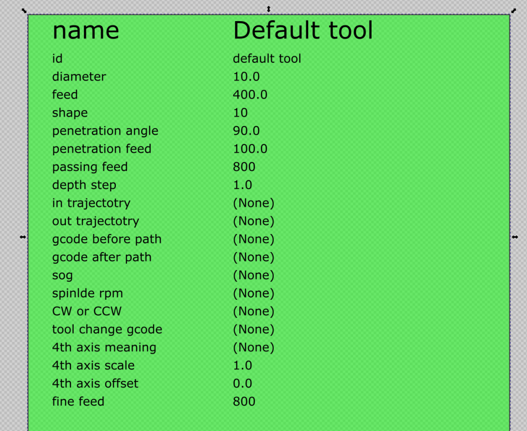Click the fine feed value 800
Screen dimensions: 527x431
[x=244, y=401]
